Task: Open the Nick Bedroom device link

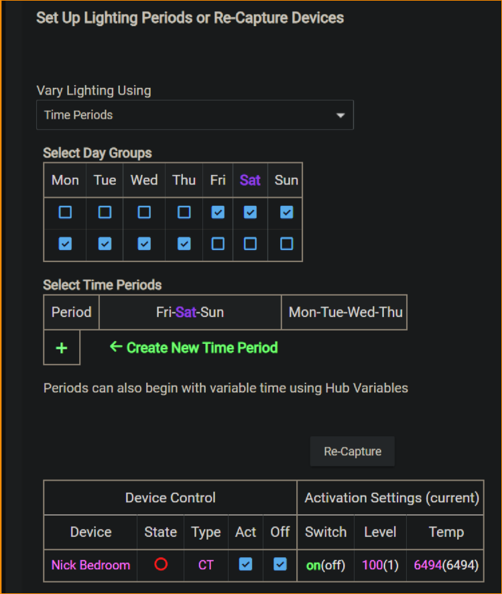Action: [90, 565]
